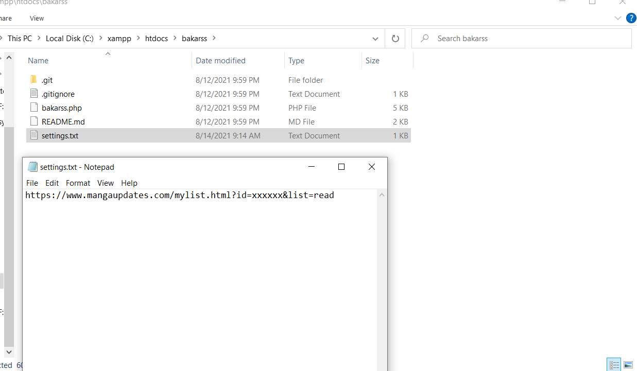Open Notepad File menu
This screenshot has height=371, width=637.
pyautogui.click(x=32, y=183)
